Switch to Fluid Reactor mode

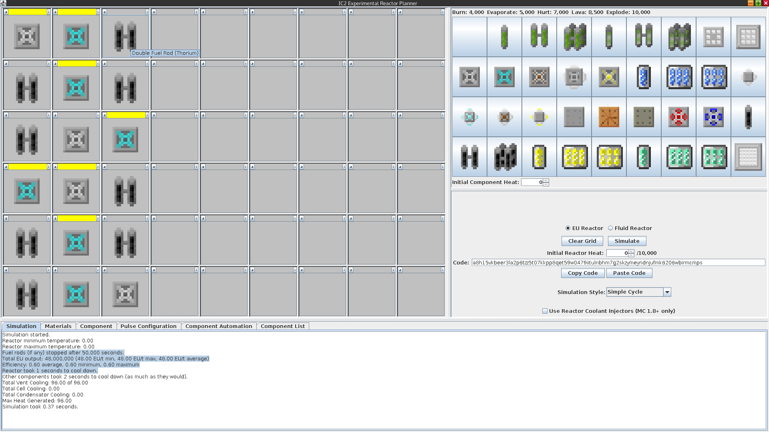tap(610, 228)
